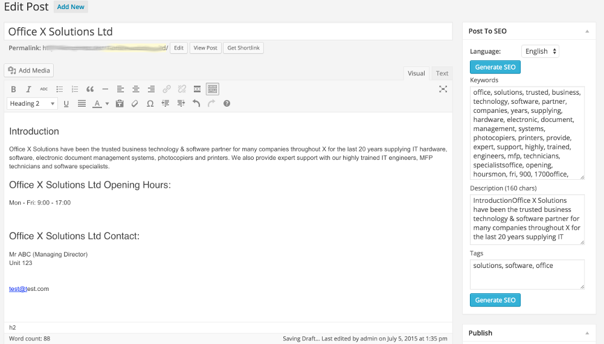Click Add Media button
The width and height of the screenshot is (604, 344).
pos(29,71)
